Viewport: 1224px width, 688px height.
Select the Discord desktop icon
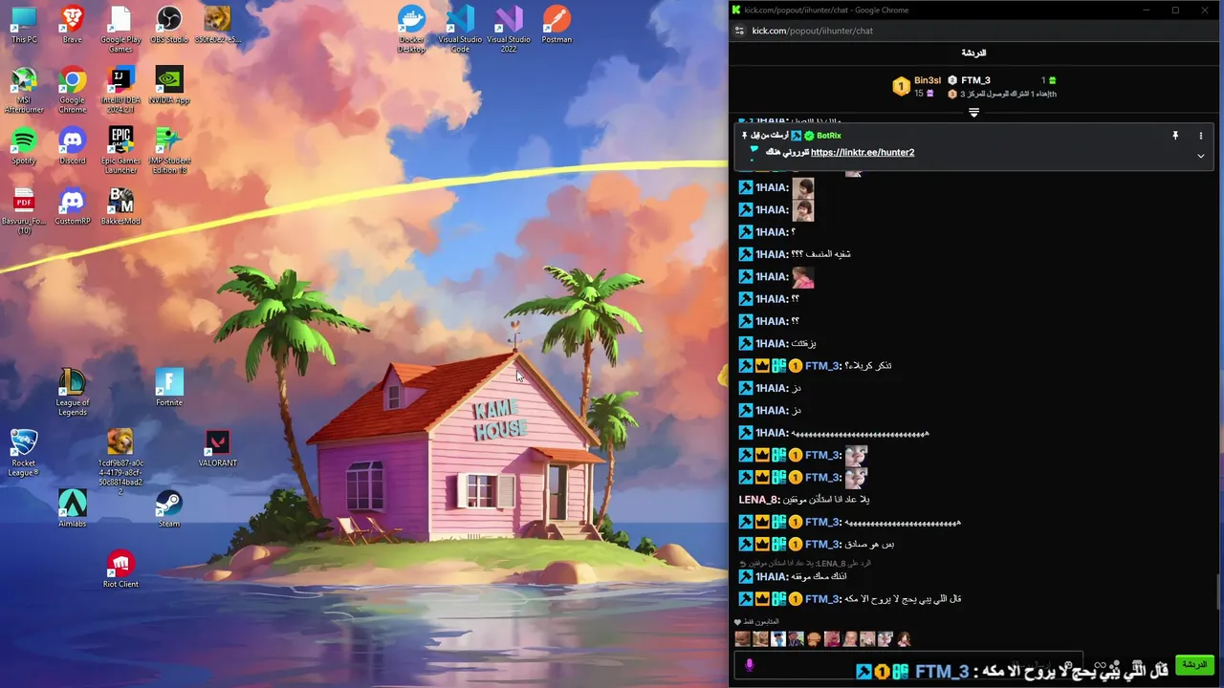click(x=72, y=146)
